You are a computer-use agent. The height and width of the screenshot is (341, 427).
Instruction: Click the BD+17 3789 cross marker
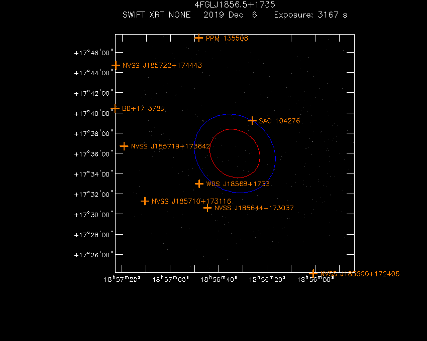[115, 108]
